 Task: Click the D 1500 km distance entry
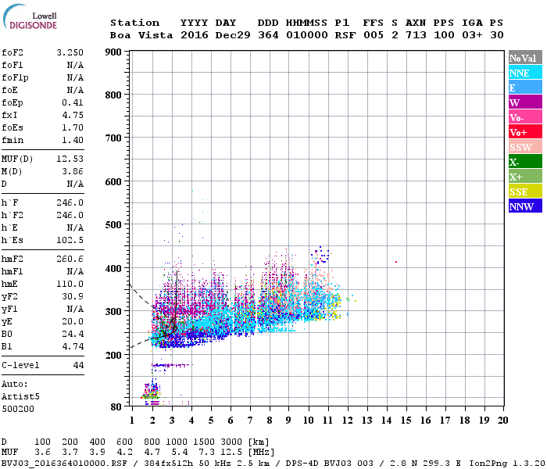pyautogui.click(x=205, y=442)
